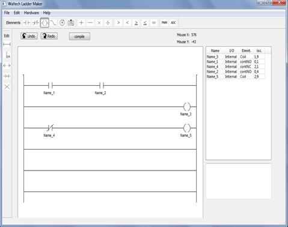288x227 pixels.
Task: Select the greater-than comparison element
Action: coord(118,23)
